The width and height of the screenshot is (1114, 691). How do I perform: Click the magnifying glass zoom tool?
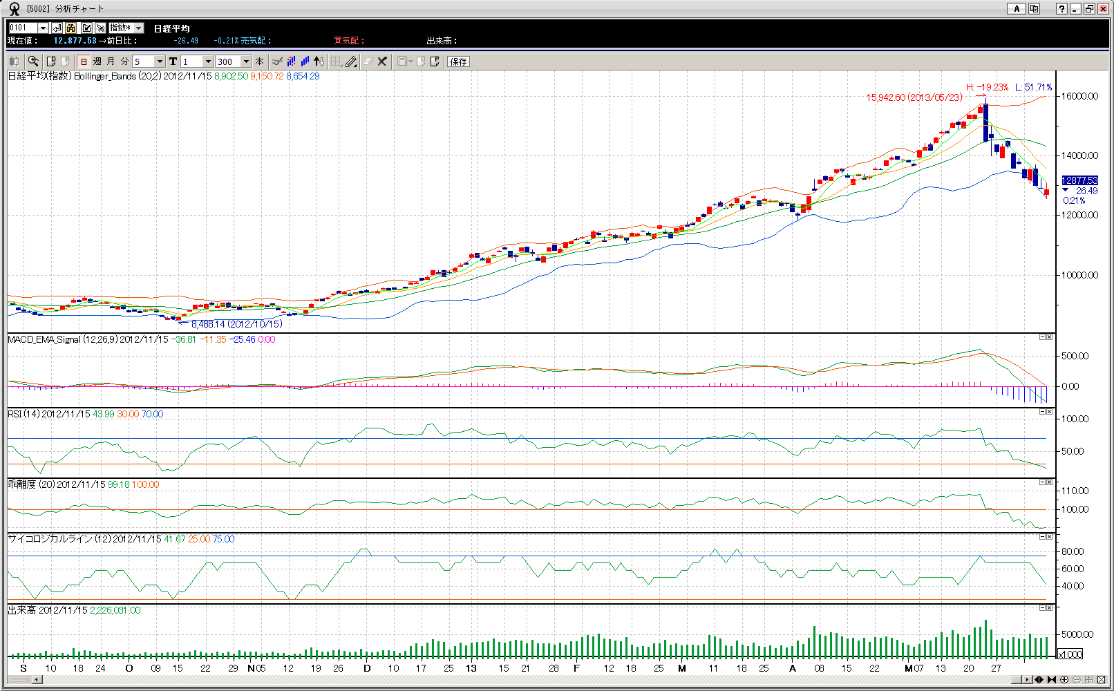(33, 61)
